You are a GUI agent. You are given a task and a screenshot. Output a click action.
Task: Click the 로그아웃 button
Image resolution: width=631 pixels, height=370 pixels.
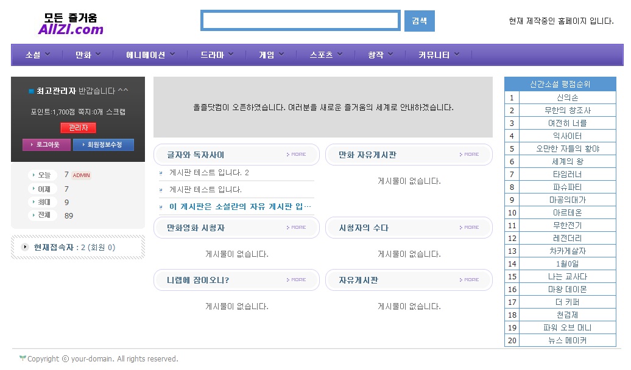(46, 145)
